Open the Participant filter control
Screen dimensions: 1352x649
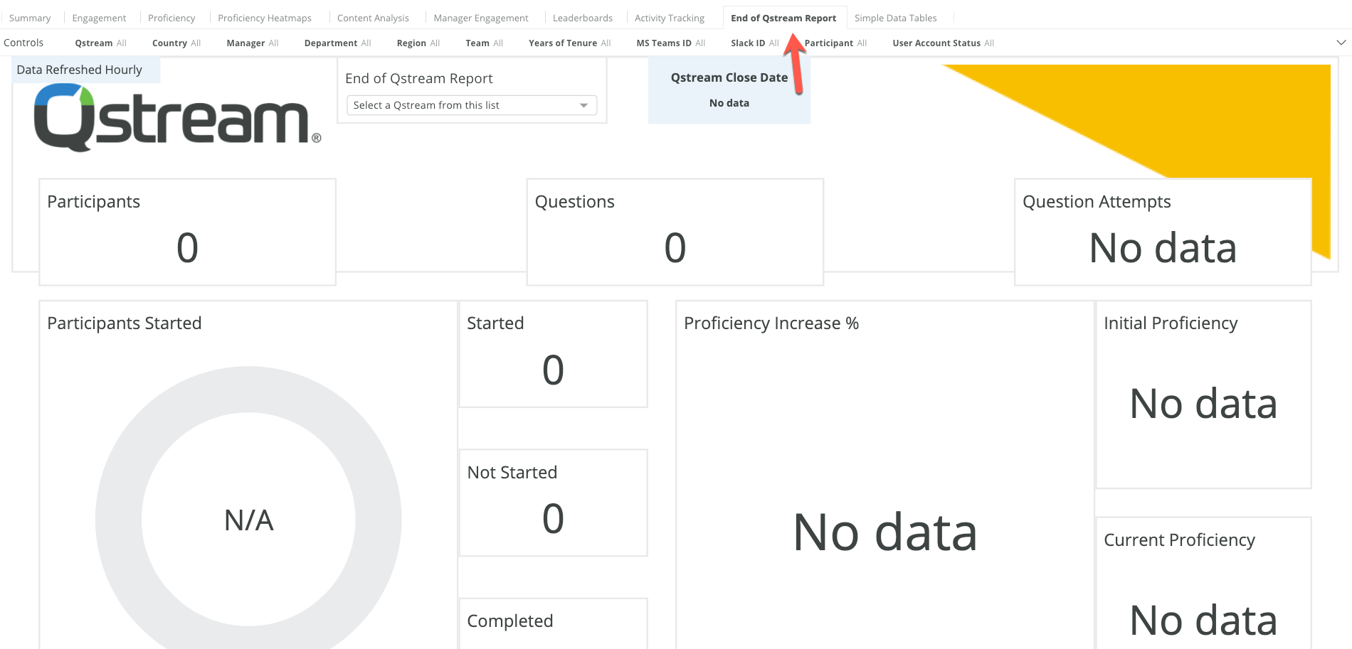(836, 43)
